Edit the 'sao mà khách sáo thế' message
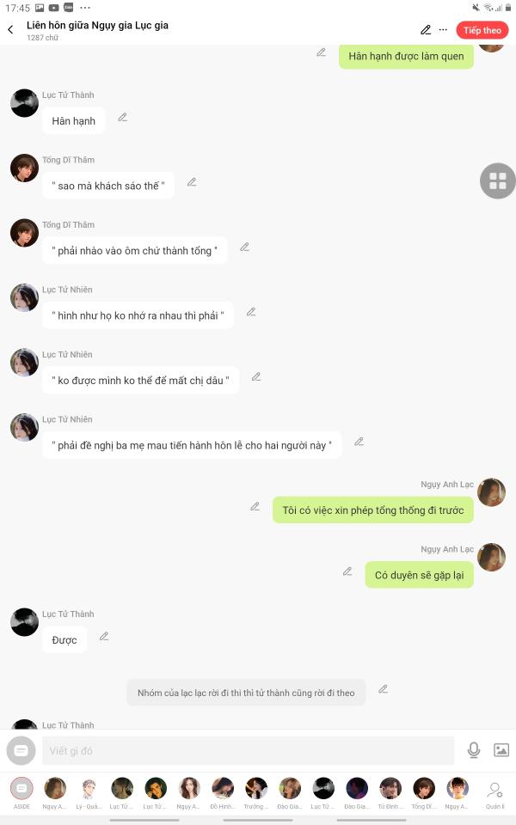This screenshot has width=516, height=825. [x=192, y=182]
